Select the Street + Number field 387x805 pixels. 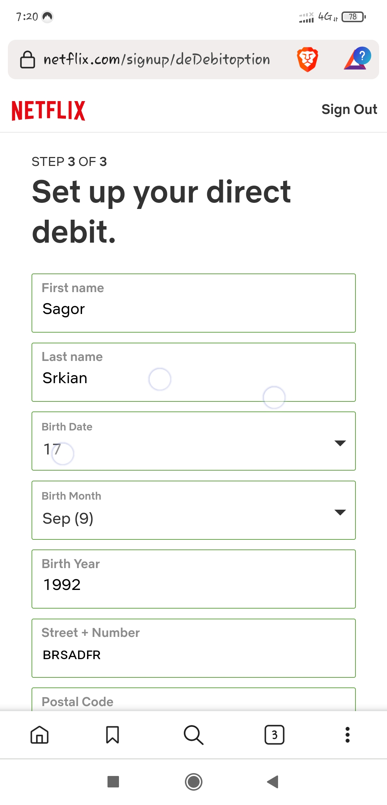click(193, 648)
